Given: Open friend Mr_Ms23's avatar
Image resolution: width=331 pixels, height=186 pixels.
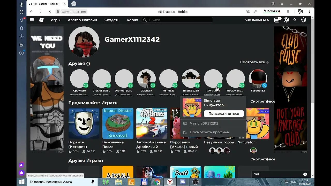Looking at the screenshot, I should 169,79.
